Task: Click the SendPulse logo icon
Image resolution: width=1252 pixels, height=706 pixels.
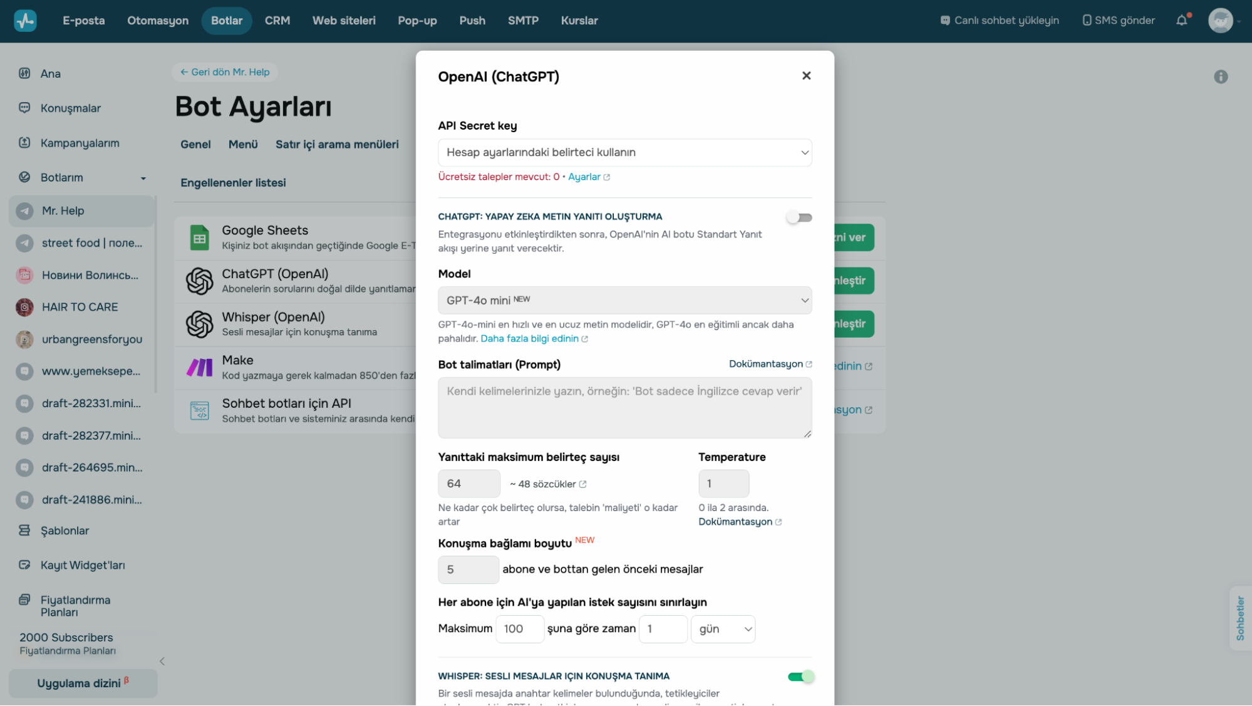Action: [x=25, y=21]
